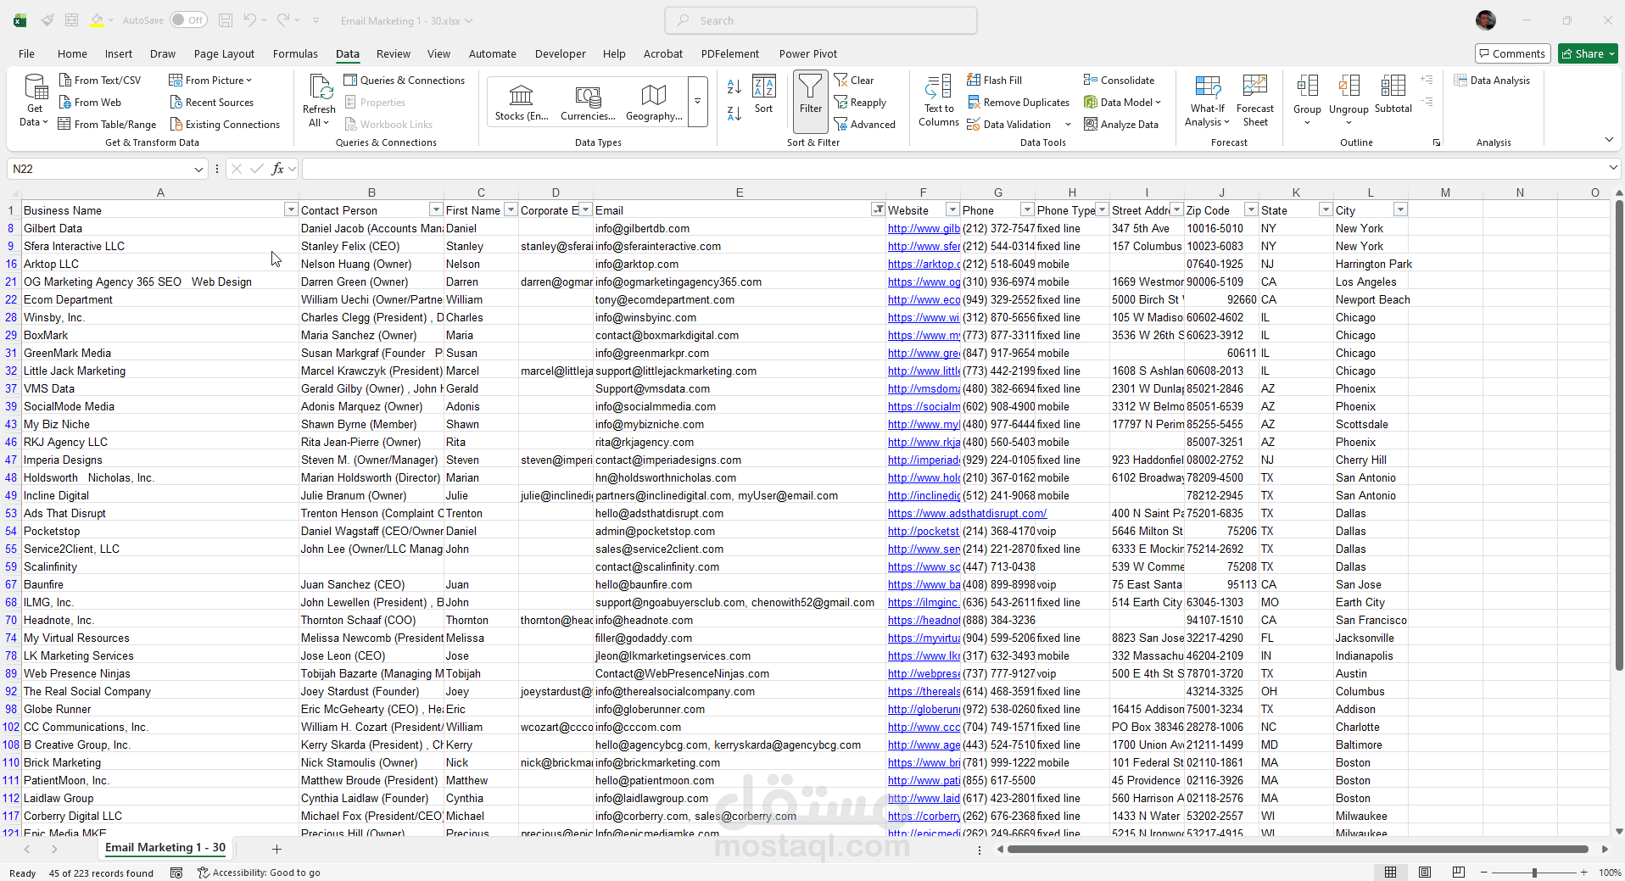The width and height of the screenshot is (1625, 881).
Task: Collapse the ribbon
Action: click(1609, 140)
